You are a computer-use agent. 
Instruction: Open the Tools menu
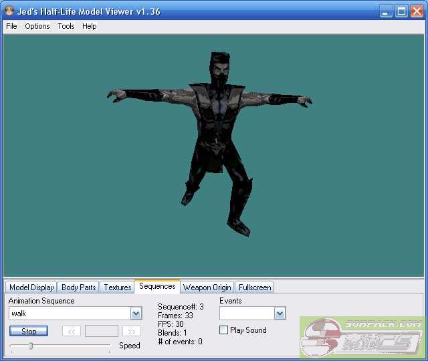coord(66,26)
